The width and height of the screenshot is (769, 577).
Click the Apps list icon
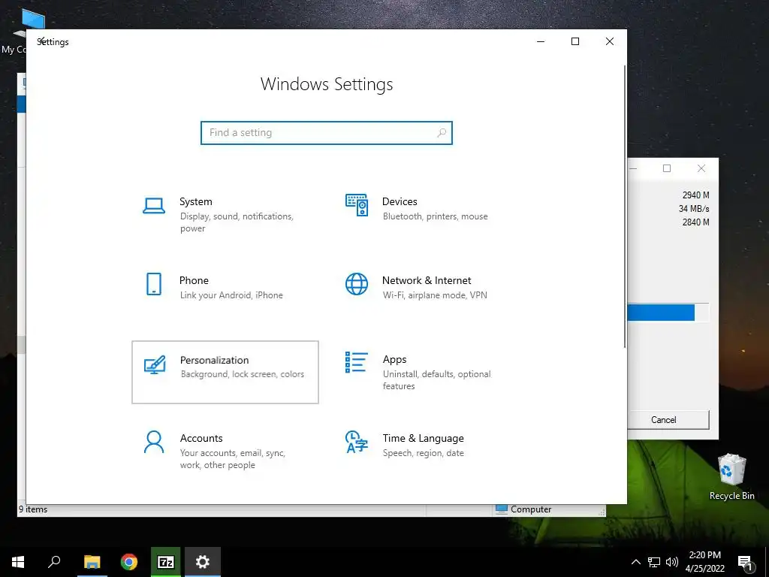pyautogui.click(x=357, y=362)
